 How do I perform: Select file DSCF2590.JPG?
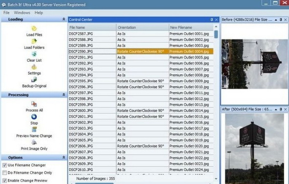(92, 51)
